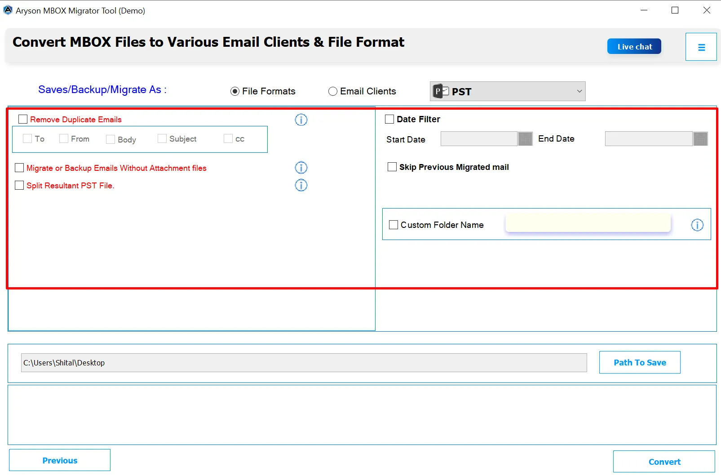Click Path To Save
Screen dimensions: 721x476
(x=639, y=362)
